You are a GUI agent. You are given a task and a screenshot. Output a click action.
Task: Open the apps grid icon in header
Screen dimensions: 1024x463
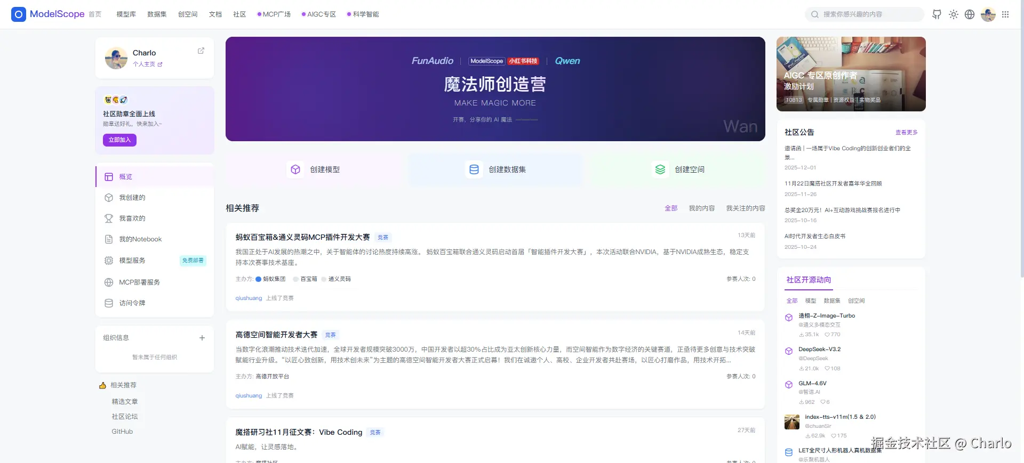1005,14
